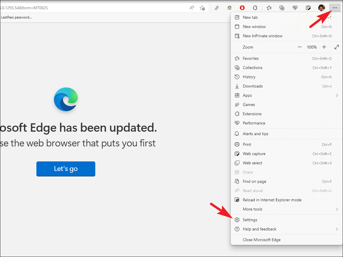The image size is (343, 257).
Task: Click the Help and feedback question icon
Action: (x=237, y=229)
